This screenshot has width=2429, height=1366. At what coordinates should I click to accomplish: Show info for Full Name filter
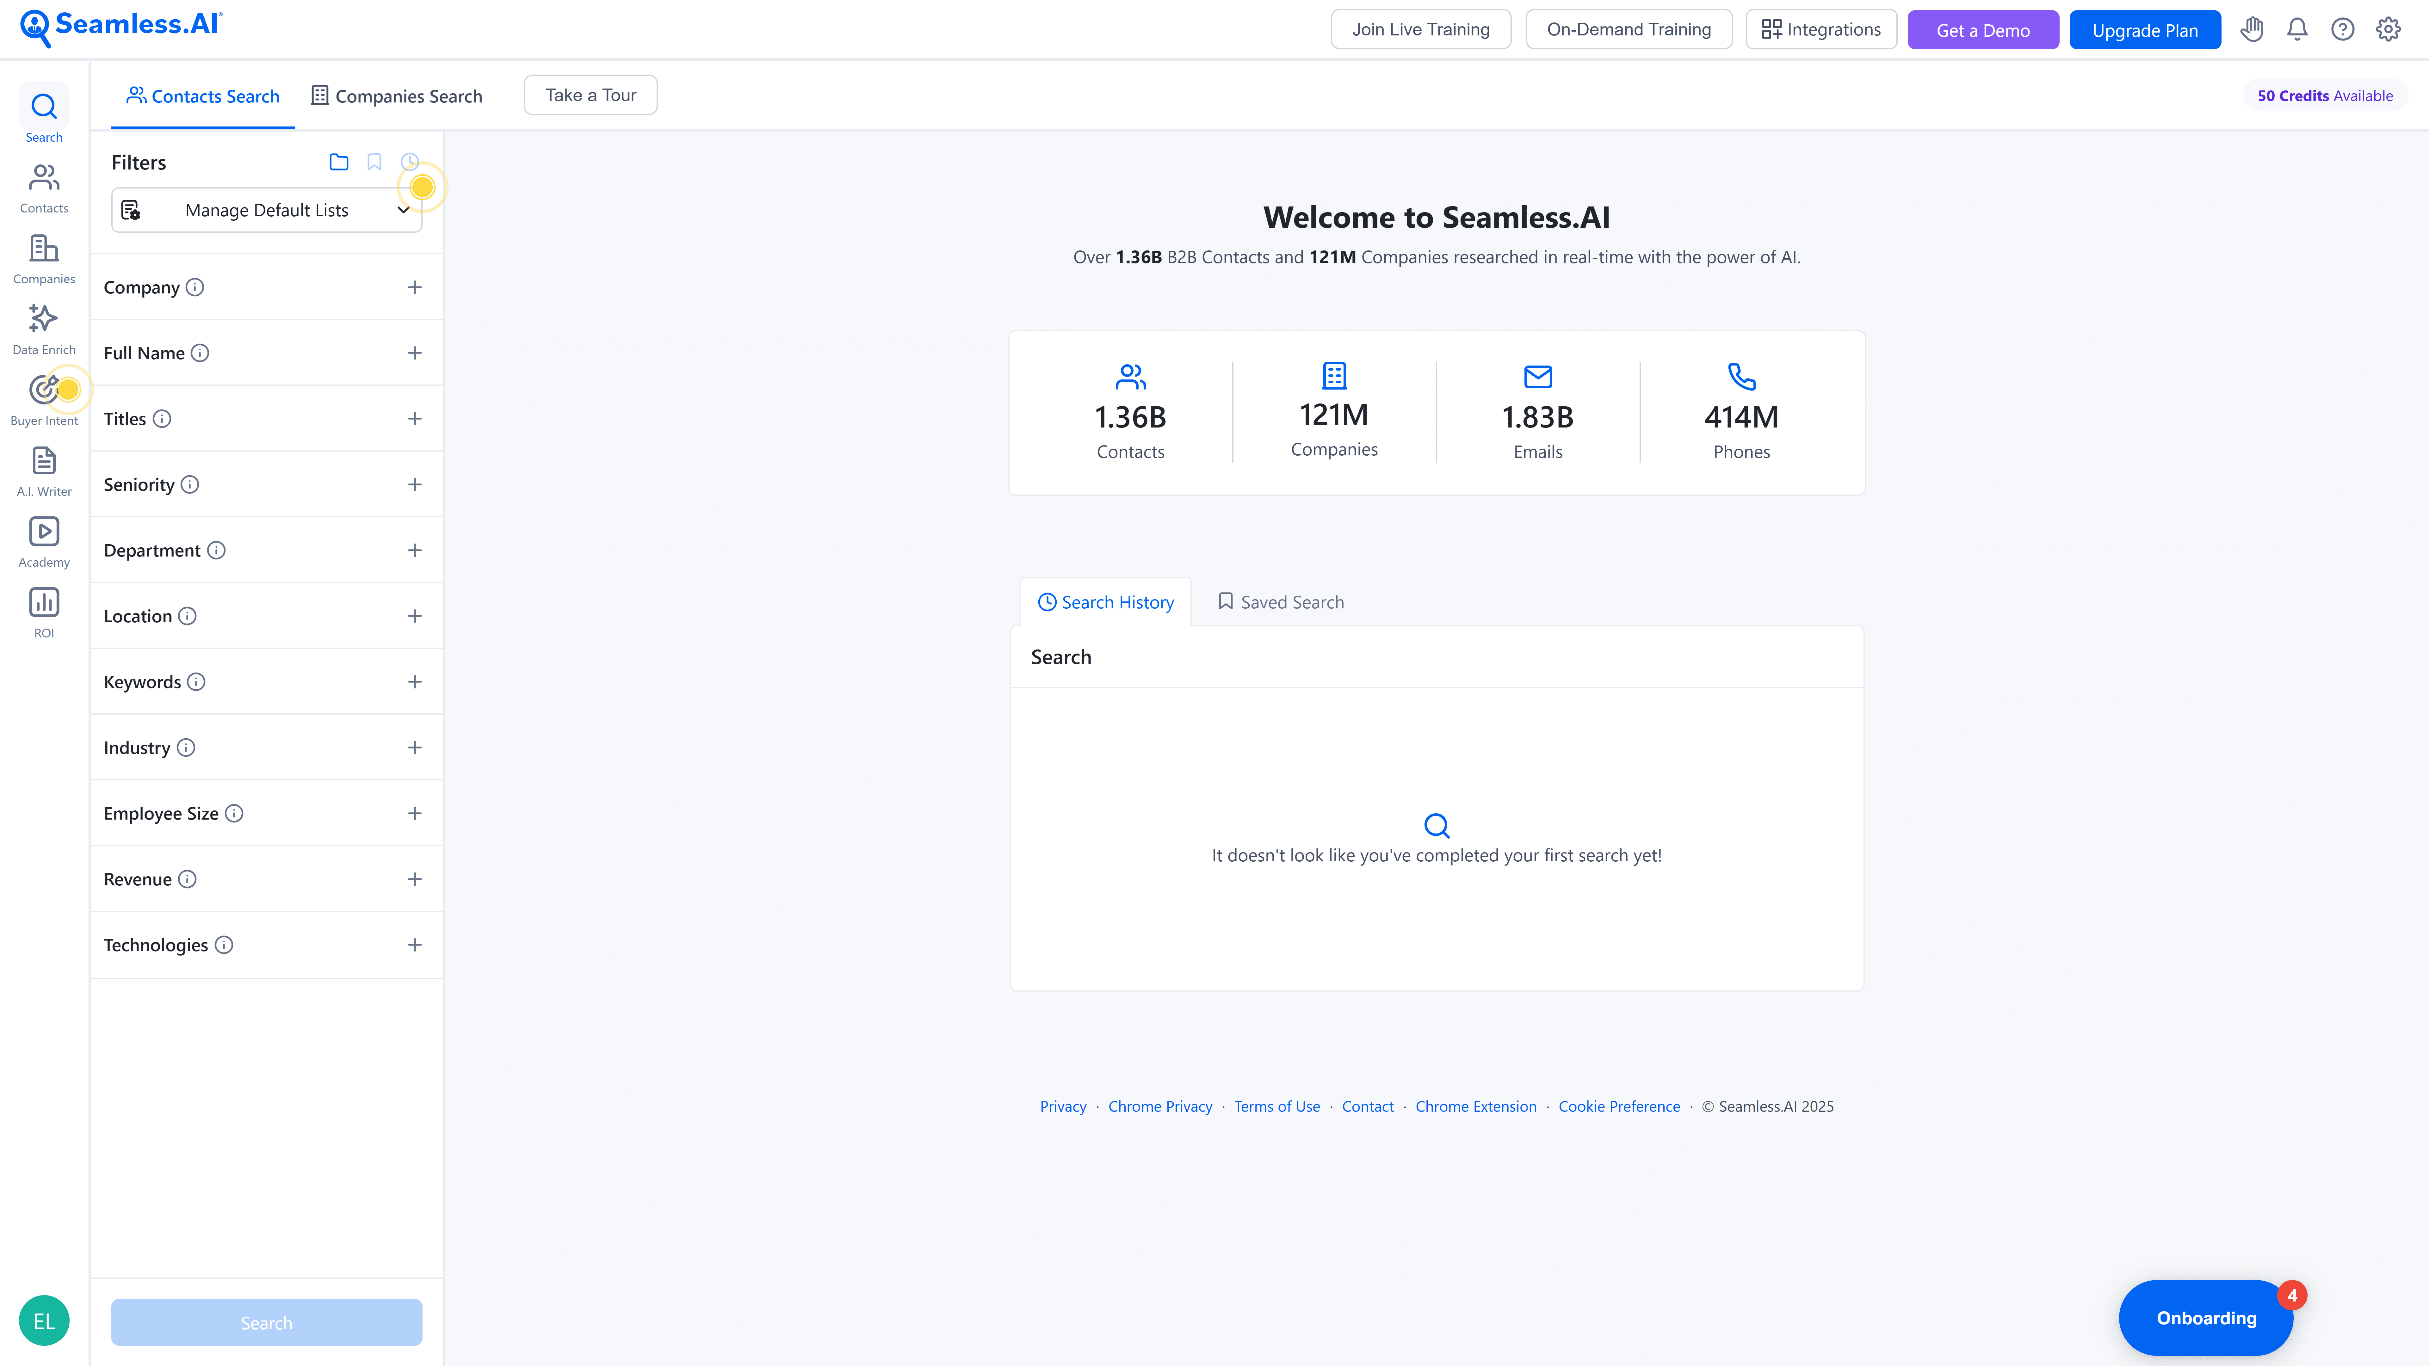(x=200, y=354)
